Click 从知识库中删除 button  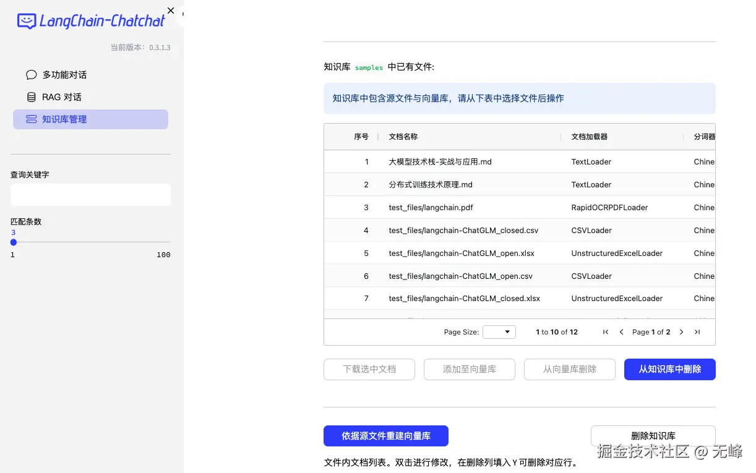670,369
